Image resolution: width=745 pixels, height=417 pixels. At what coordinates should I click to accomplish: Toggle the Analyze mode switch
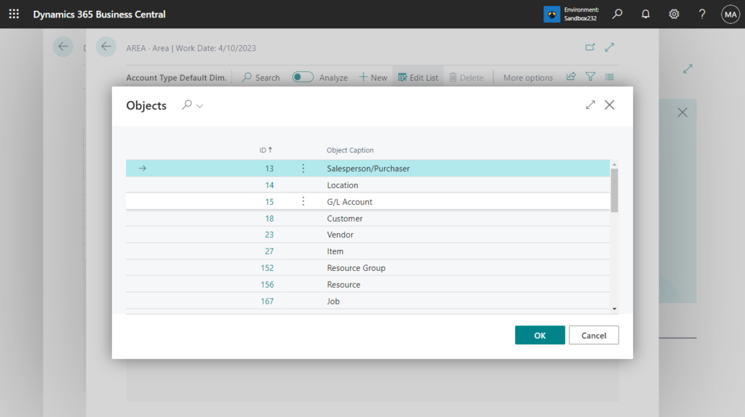pos(303,77)
